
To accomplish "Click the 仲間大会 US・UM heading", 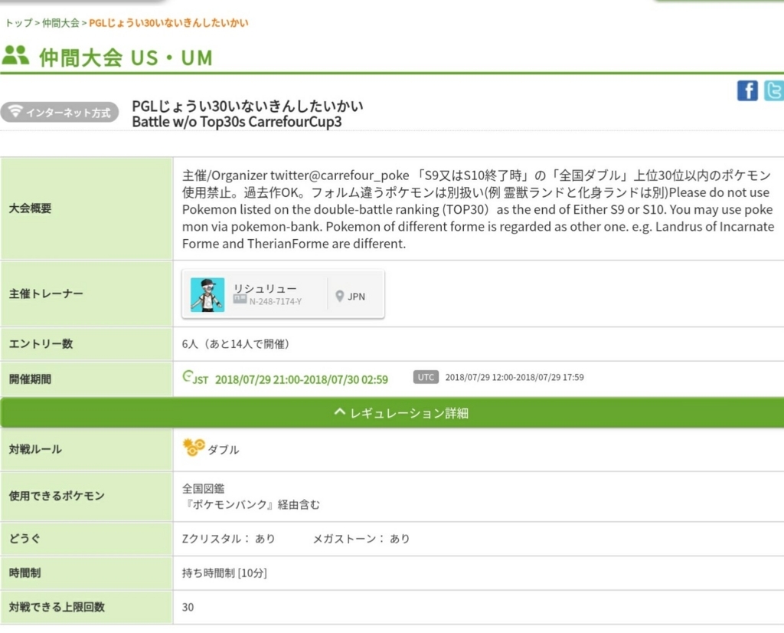I will click(126, 57).
